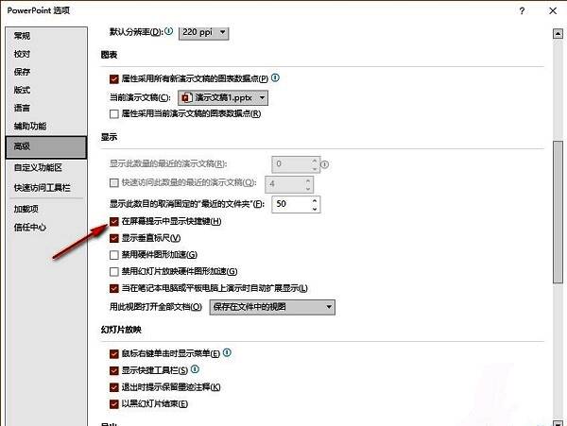Click the quick access count field showing 4
Image resolution: width=567 pixels, height=426 pixels.
pyautogui.click(x=285, y=184)
